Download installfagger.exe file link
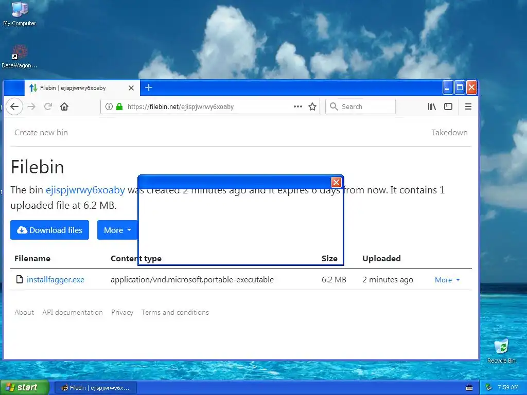Image resolution: width=527 pixels, height=395 pixels. point(56,279)
